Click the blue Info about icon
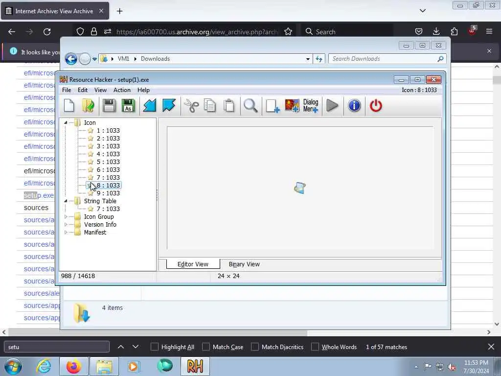Screen dimensions: 501x376 [354, 106]
